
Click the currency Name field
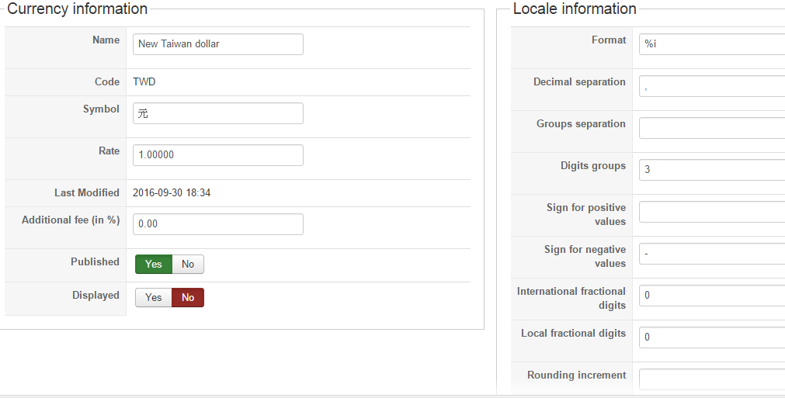[217, 44]
